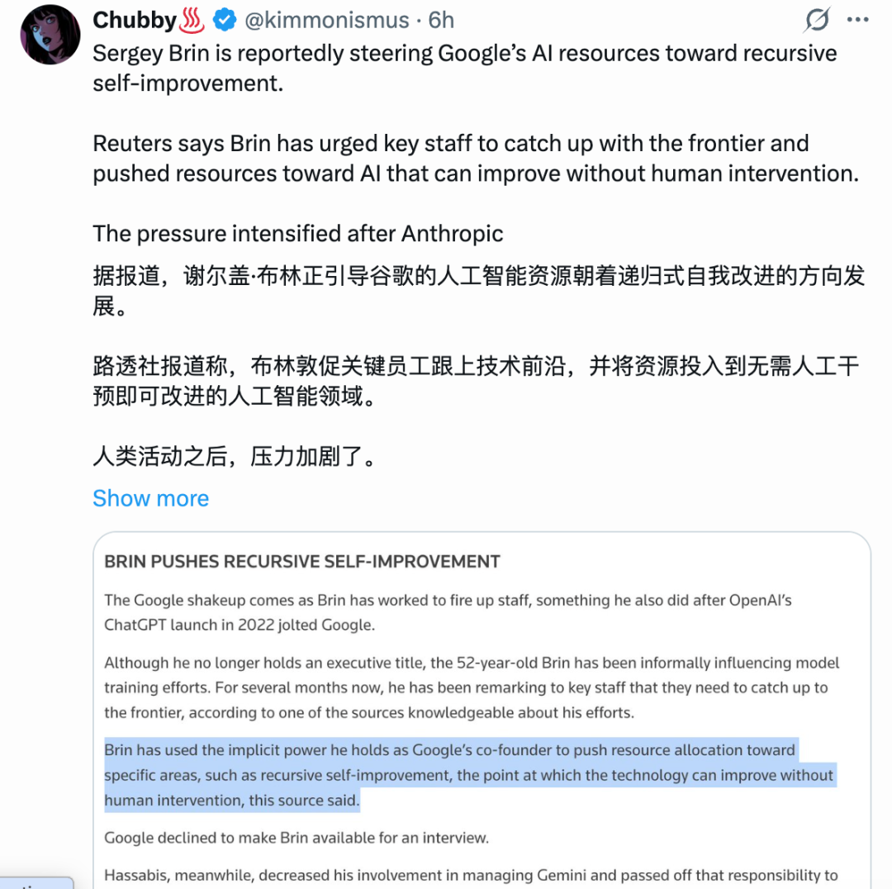Screen dimensions: 892x889
Task: Click the BRIN PUSHES RECURSIVE SELF-IMPROVEMENT headline
Action: coord(302,562)
